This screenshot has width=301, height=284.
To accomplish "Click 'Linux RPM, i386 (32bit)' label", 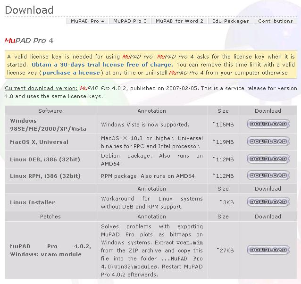I will tap(45, 176).
